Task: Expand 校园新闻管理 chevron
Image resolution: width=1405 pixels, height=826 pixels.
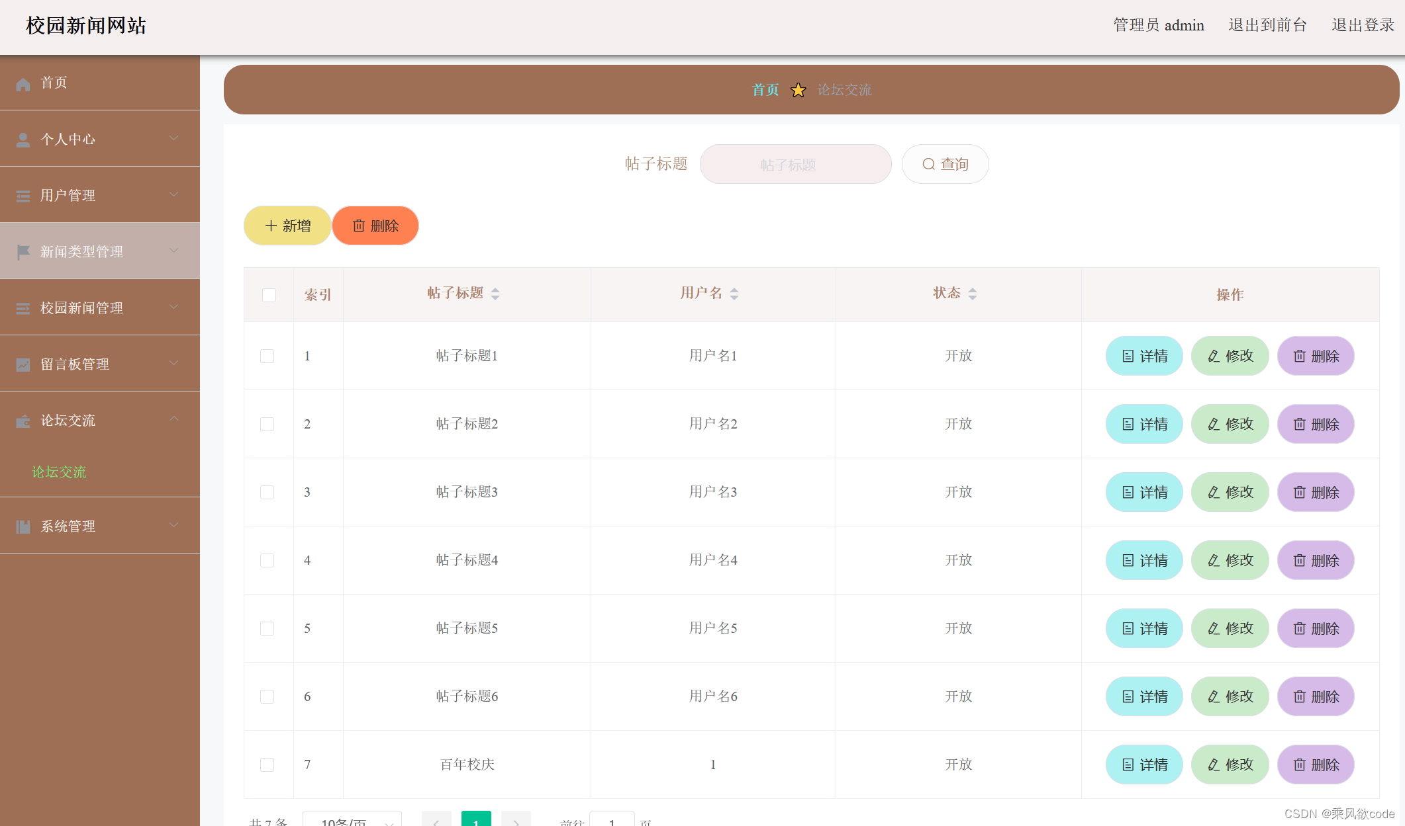Action: pyautogui.click(x=174, y=307)
